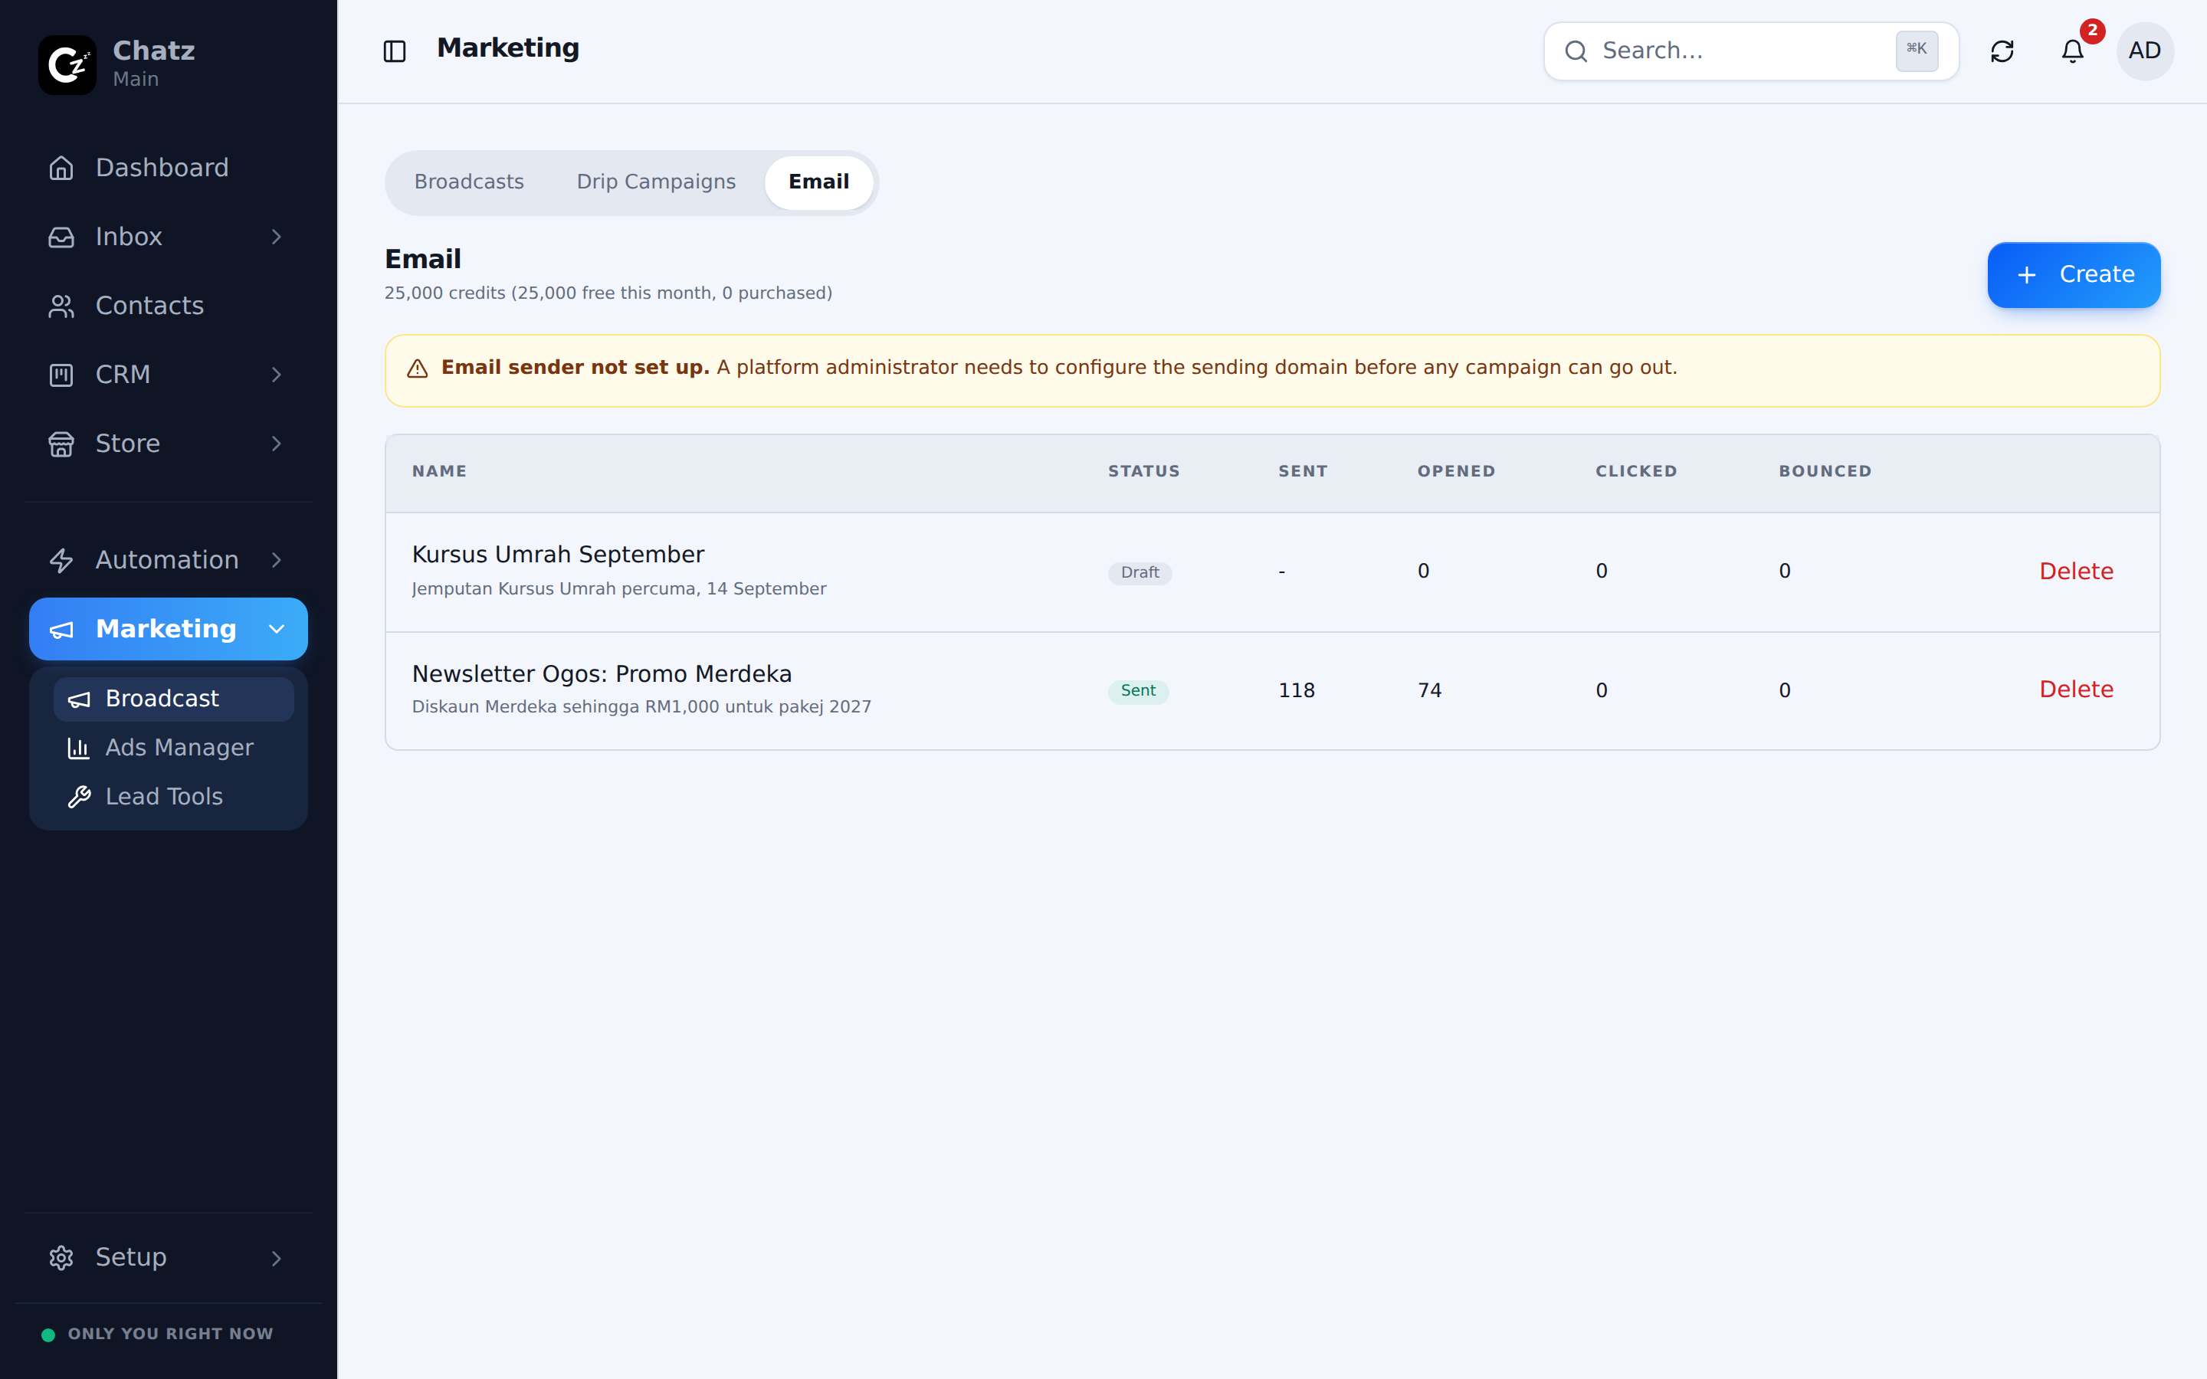
Task: Click the plus icon on Create
Action: pyautogui.click(x=2026, y=274)
